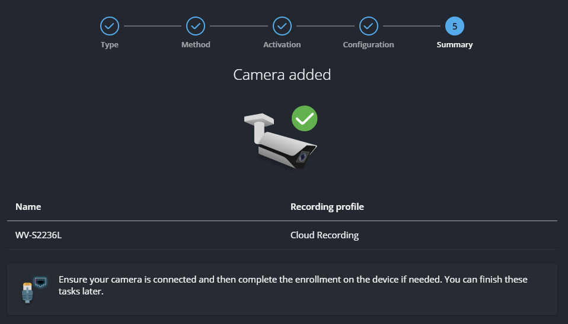The height and width of the screenshot is (324, 568).
Task: Select the Method step checkmark circle
Action: coord(196,26)
